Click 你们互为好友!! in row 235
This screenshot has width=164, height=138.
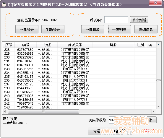click(75, 77)
